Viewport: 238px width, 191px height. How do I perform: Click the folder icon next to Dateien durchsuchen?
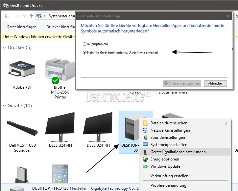tap(145, 123)
